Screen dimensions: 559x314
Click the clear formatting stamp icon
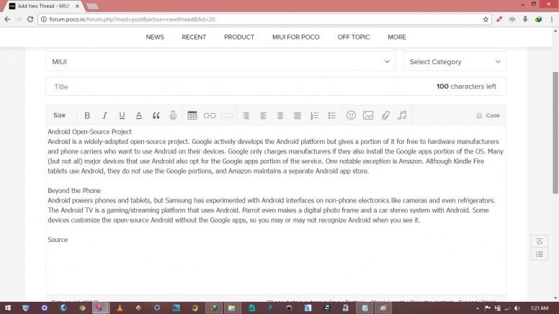[173, 115]
